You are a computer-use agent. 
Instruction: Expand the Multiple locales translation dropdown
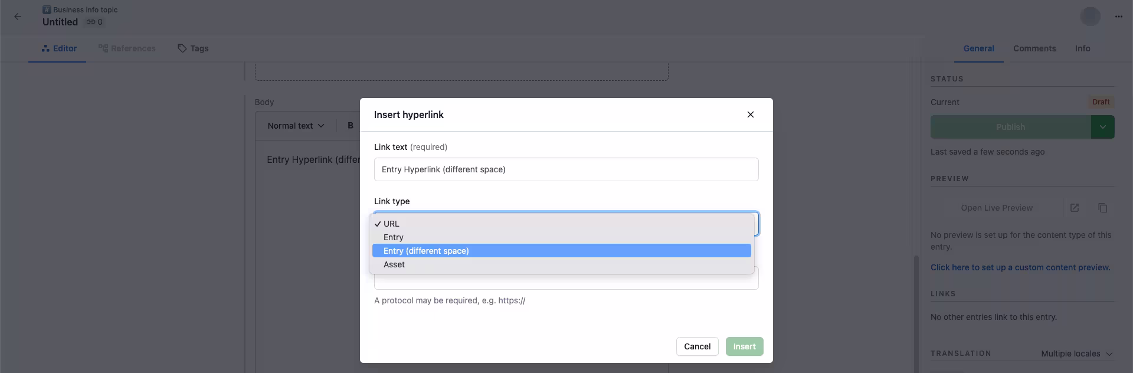coord(1076,354)
